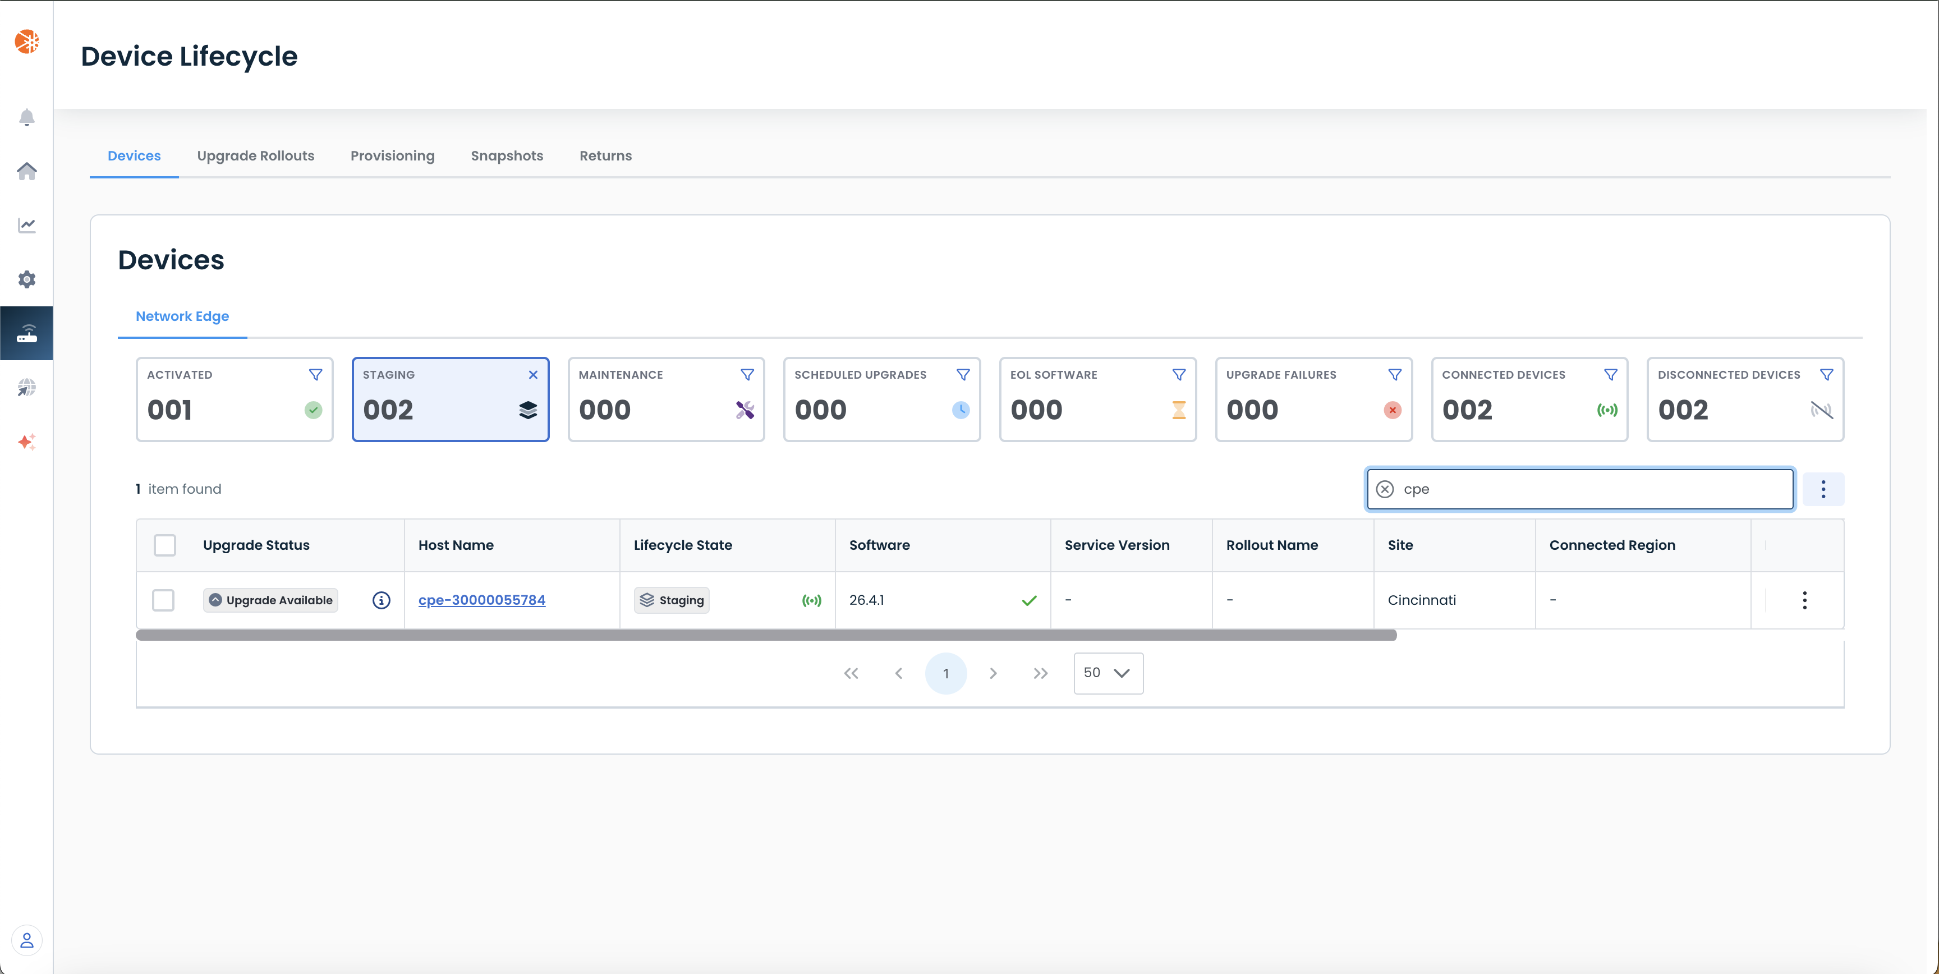Click the green software check mark for 26.4.1
The height and width of the screenshot is (974, 1939).
pos(1029,600)
